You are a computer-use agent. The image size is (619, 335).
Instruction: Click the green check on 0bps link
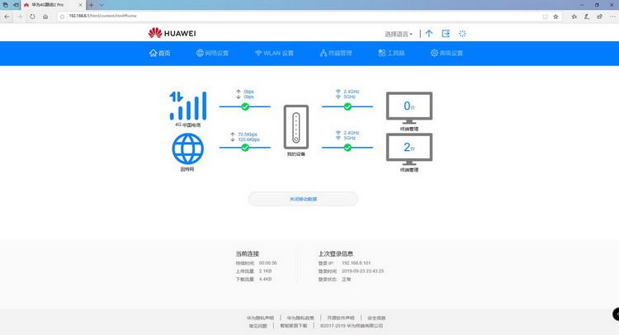coord(245,106)
